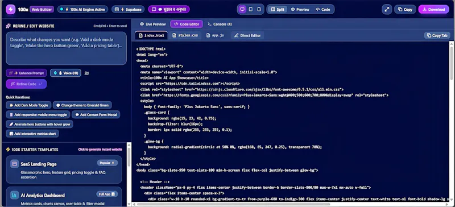Click the Enhance Prompt button
455x207 pixels.
click(x=26, y=73)
